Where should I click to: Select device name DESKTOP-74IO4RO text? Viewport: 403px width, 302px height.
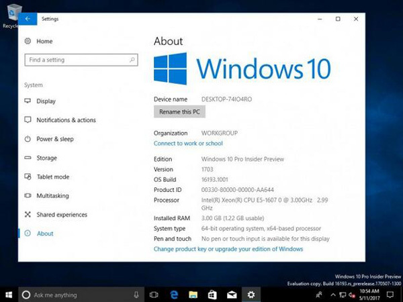tap(226, 99)
